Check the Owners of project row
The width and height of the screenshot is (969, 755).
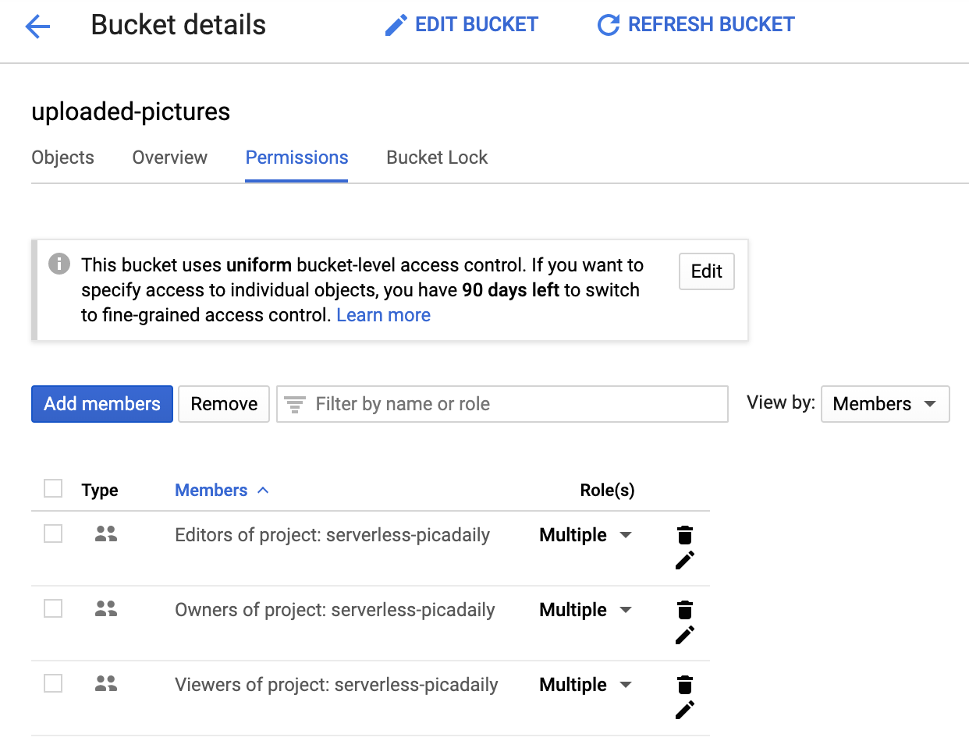point(53,608)
